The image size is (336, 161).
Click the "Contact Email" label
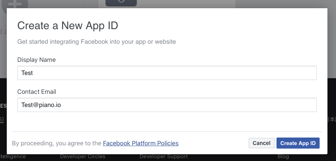coord(37,92)
